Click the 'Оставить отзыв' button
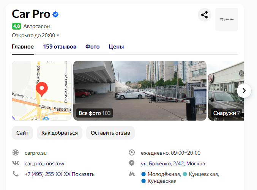The width and height of the screenshot is (257, 190). coord(110,133)
